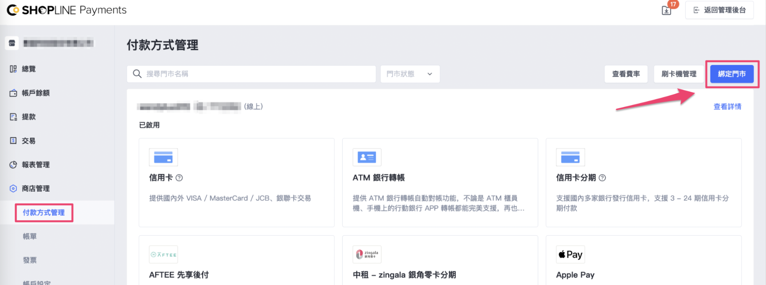Click the 商店管理 hexagon gear icon

[13, 189]
